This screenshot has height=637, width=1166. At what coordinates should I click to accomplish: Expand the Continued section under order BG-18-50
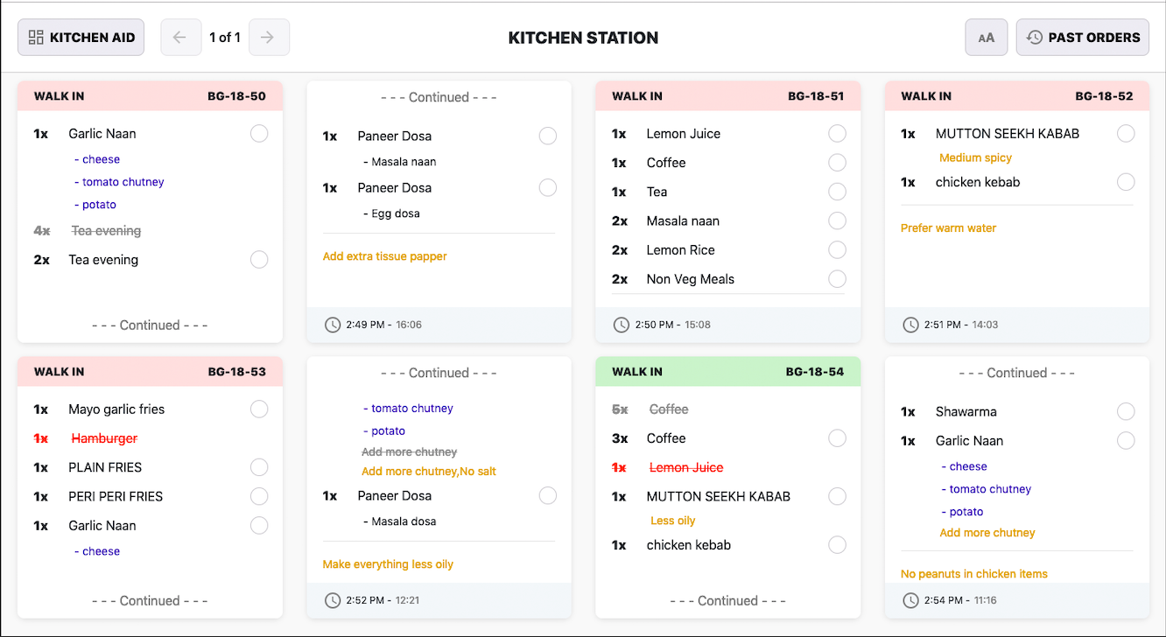(149, 325)
